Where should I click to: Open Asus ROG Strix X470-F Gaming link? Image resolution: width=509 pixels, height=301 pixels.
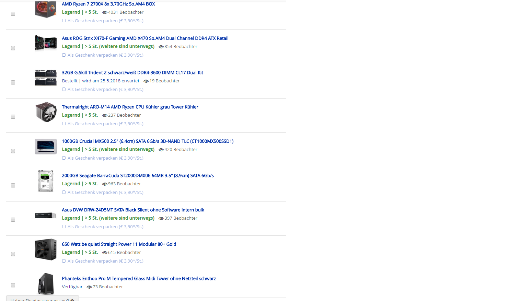[145, 38]
